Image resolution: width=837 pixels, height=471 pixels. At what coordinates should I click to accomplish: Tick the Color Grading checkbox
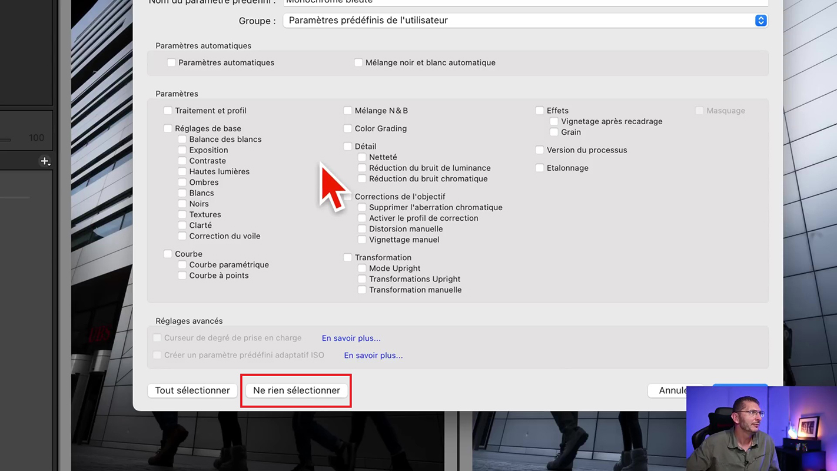[x=348, y=128]
